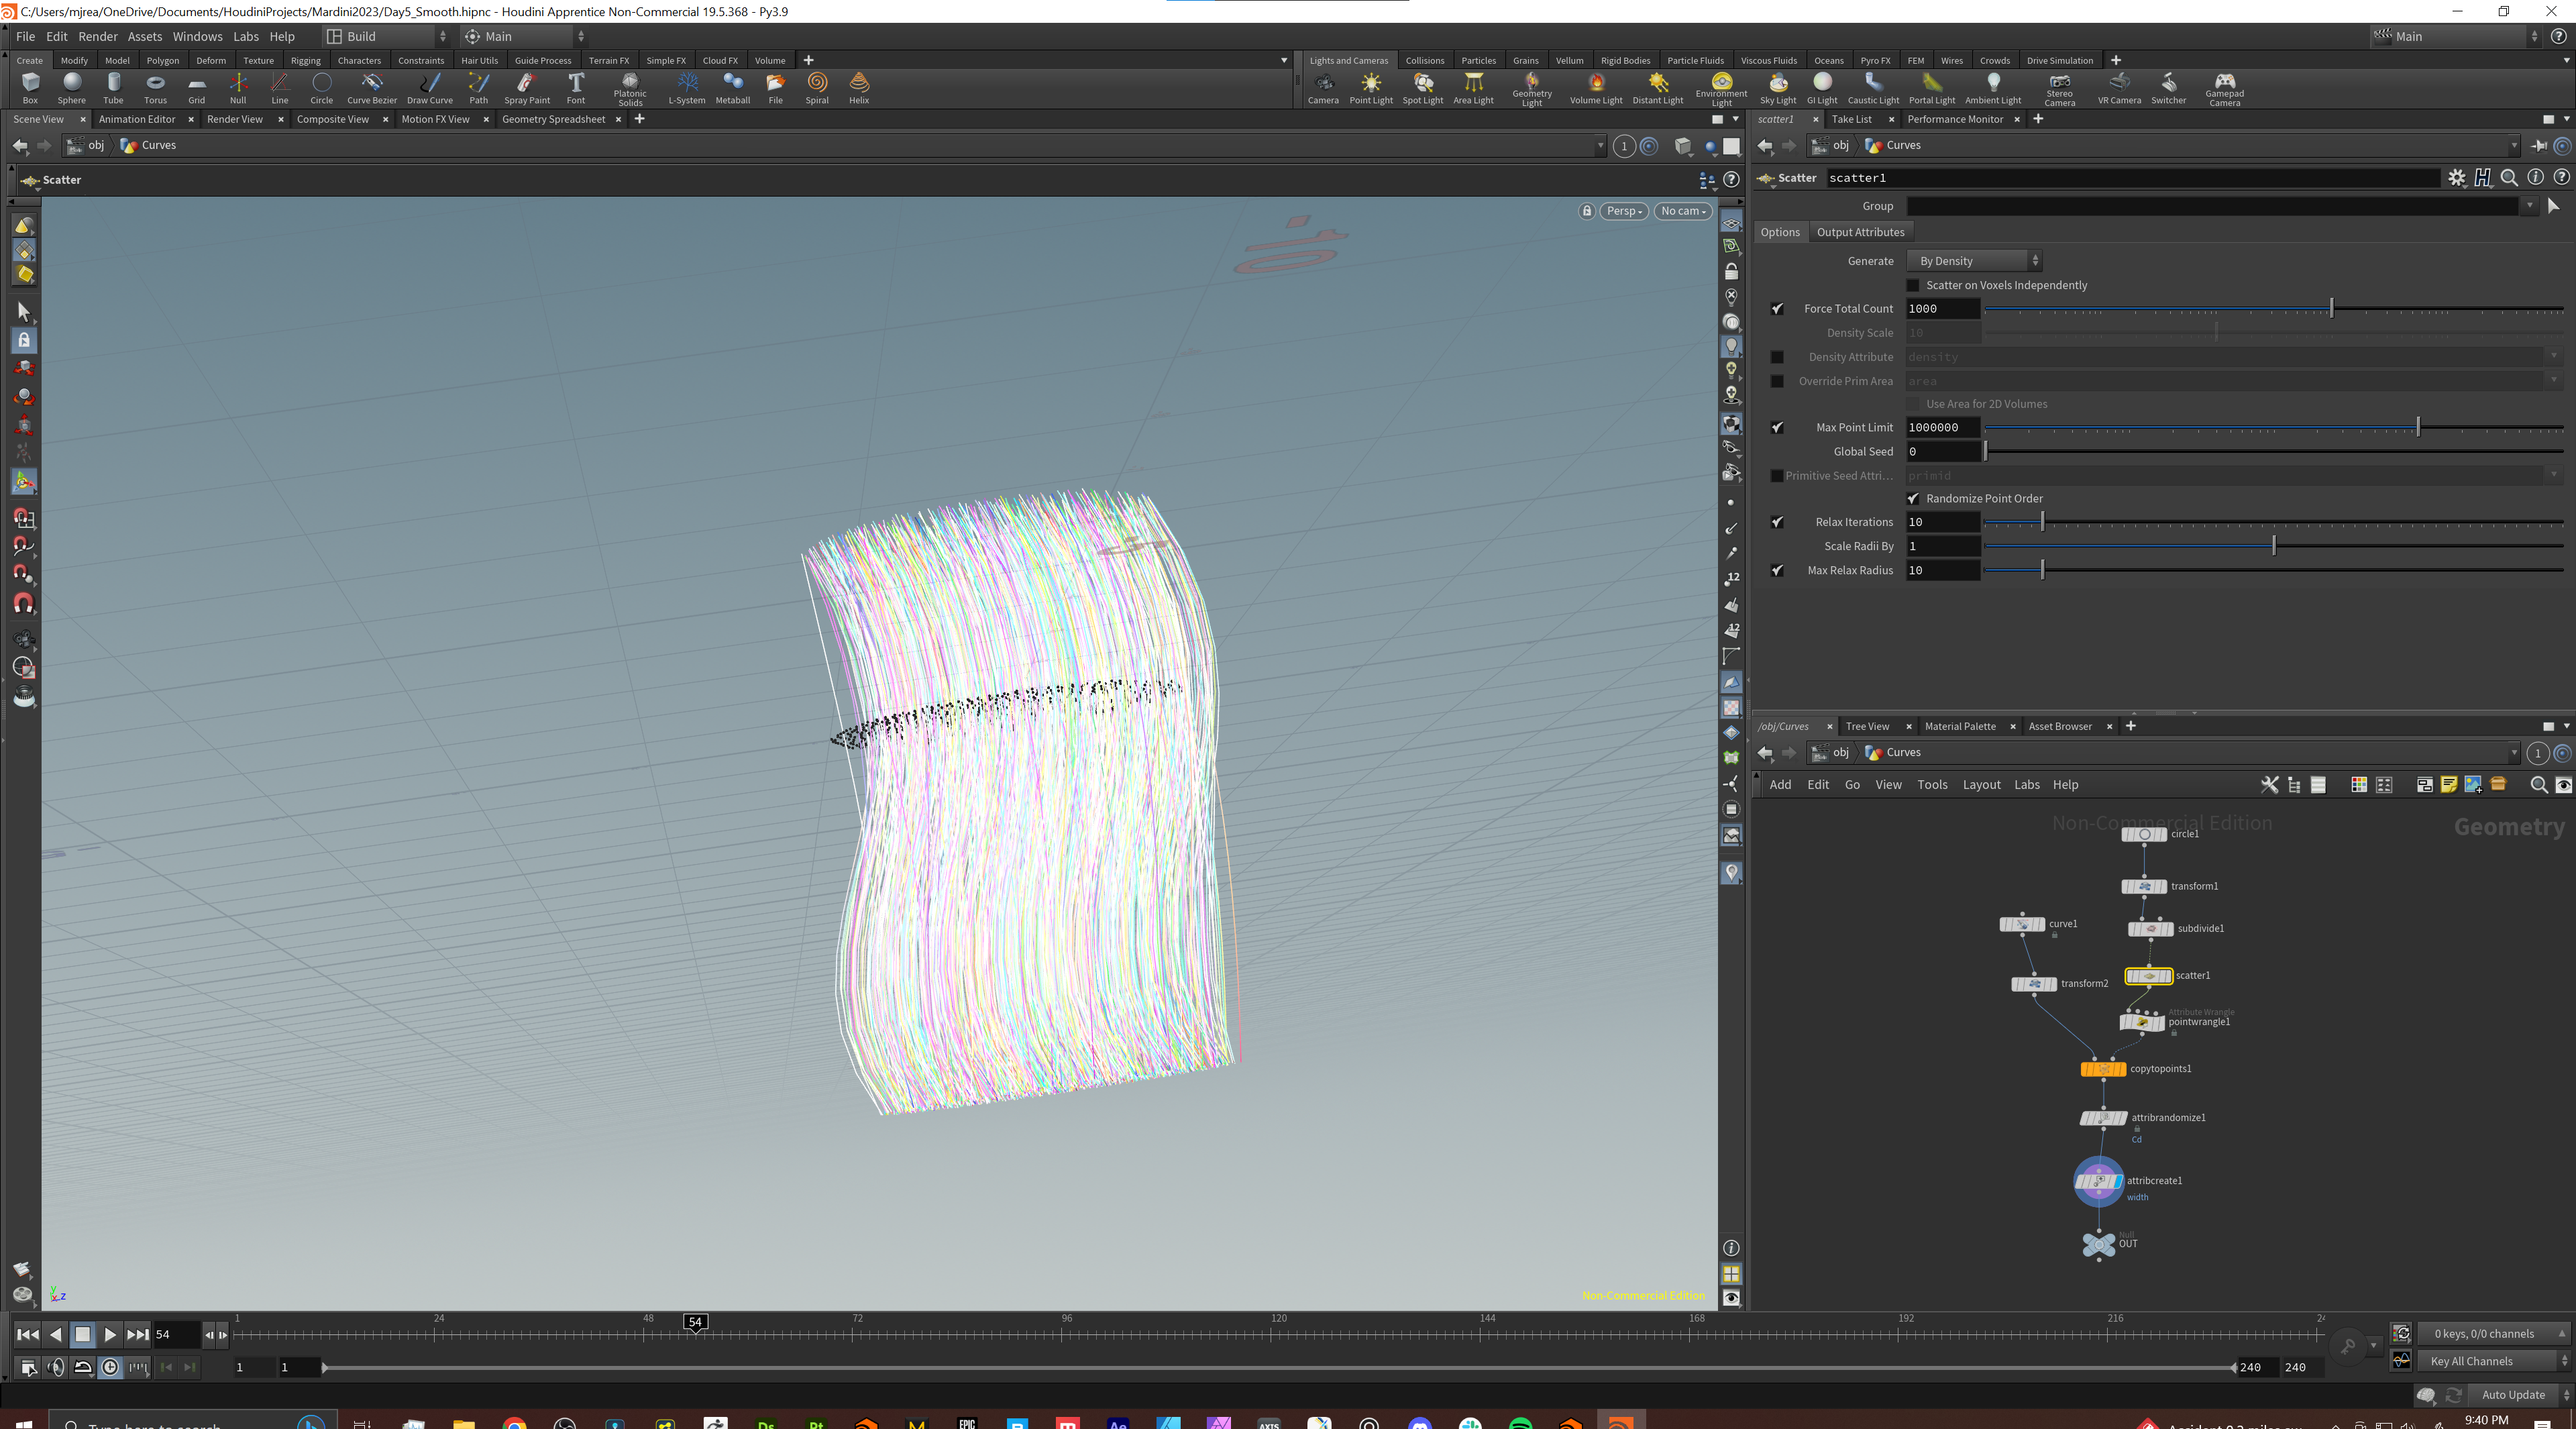This screenshot has height=1429, width=2576.
Task: Activate the Draw Curve tool
Action: pyautogui.click(x=430, y=88)
